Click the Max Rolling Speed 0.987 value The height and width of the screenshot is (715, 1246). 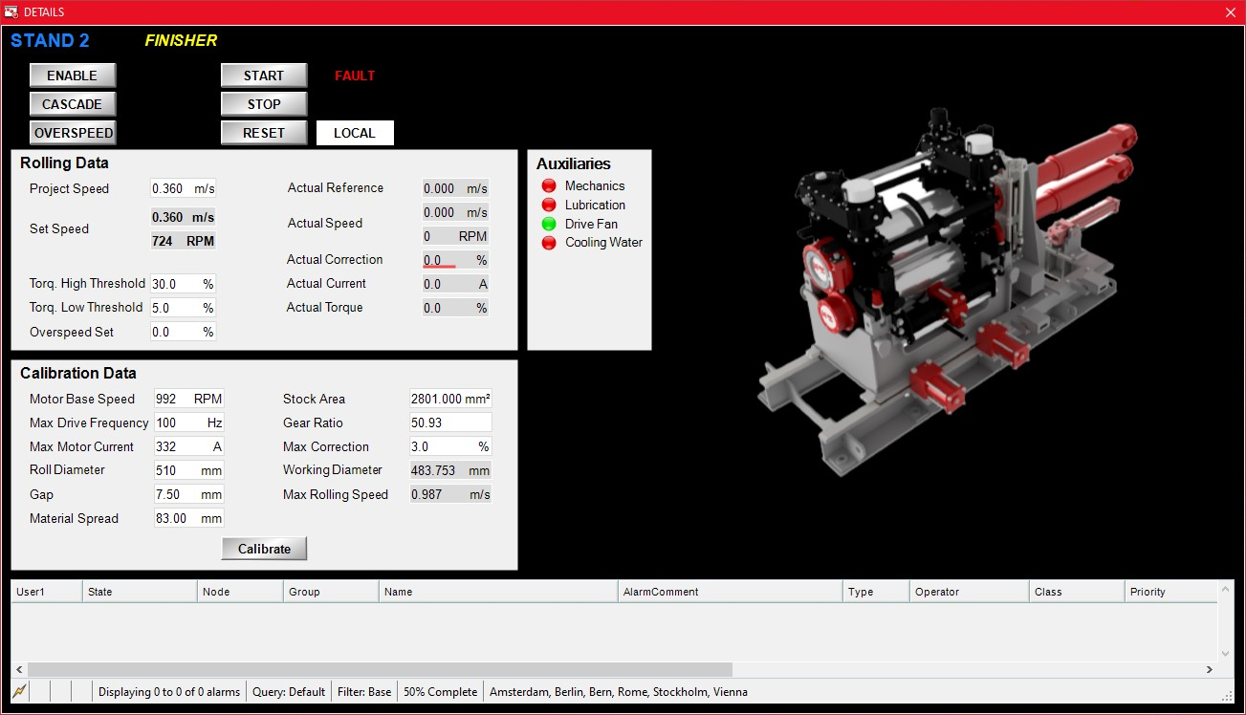[450, 494]
